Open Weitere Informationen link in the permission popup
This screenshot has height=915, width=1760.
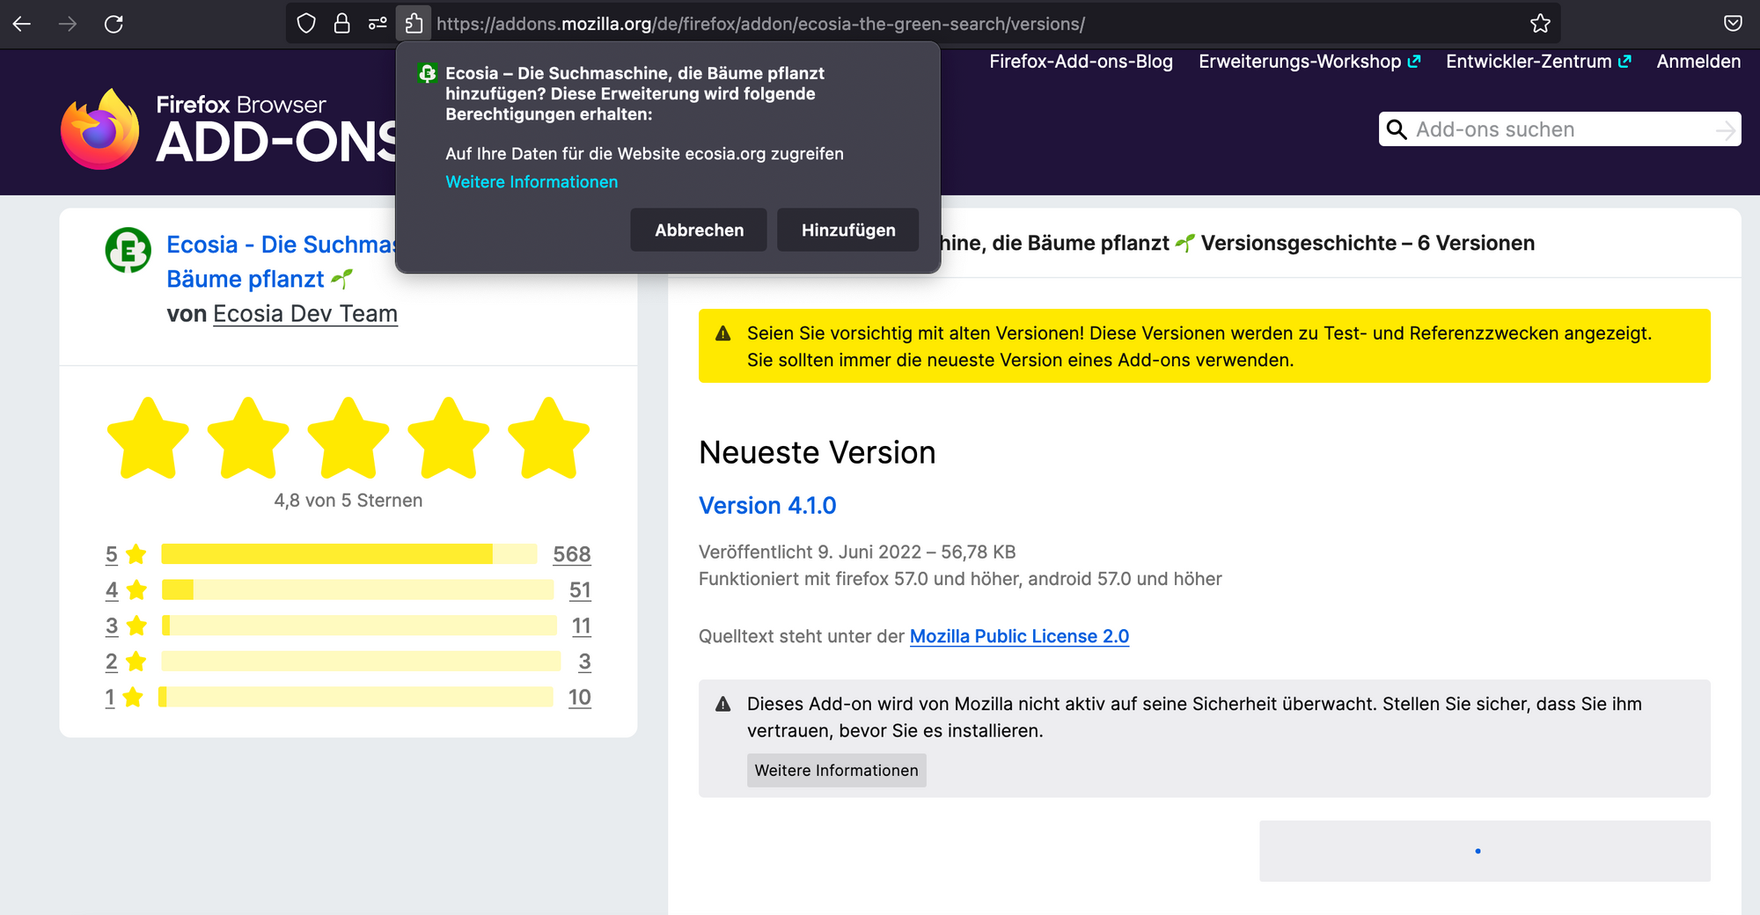[532, 182]
